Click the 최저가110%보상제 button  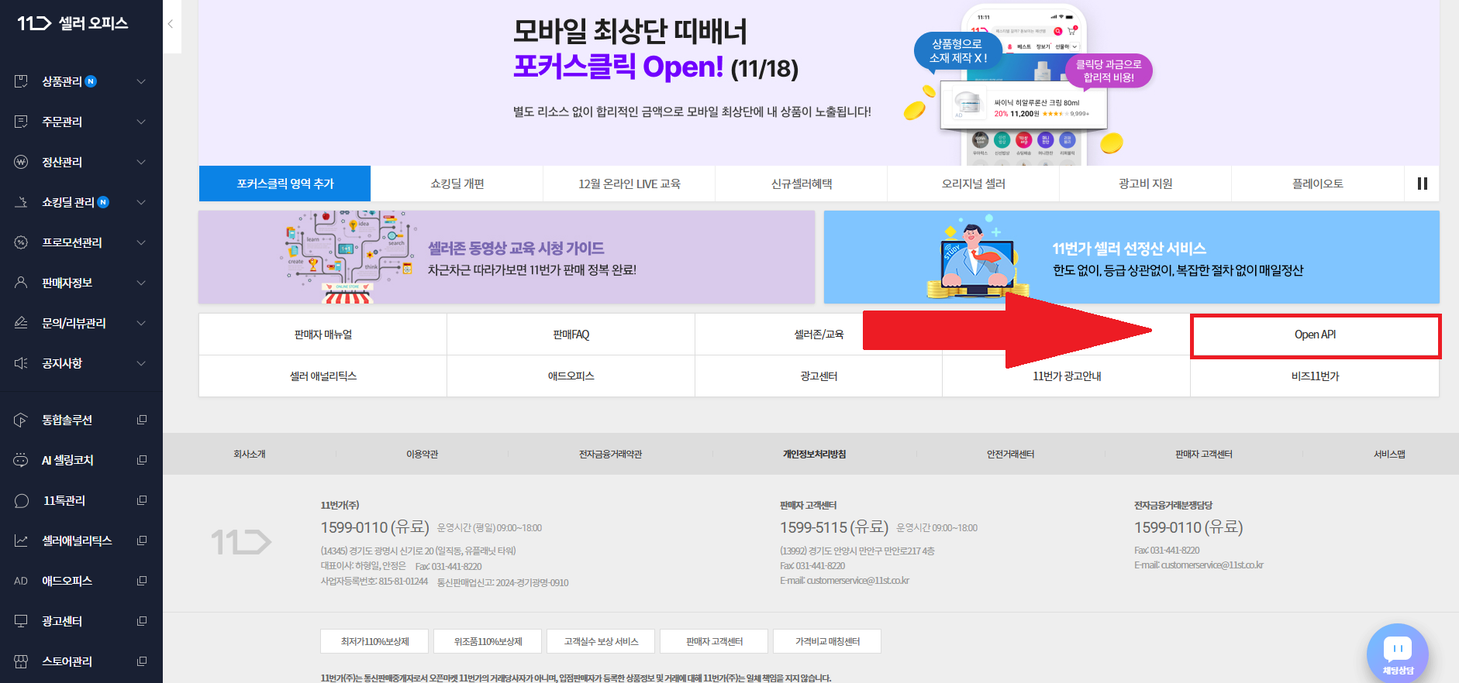[x=375, y=641]
